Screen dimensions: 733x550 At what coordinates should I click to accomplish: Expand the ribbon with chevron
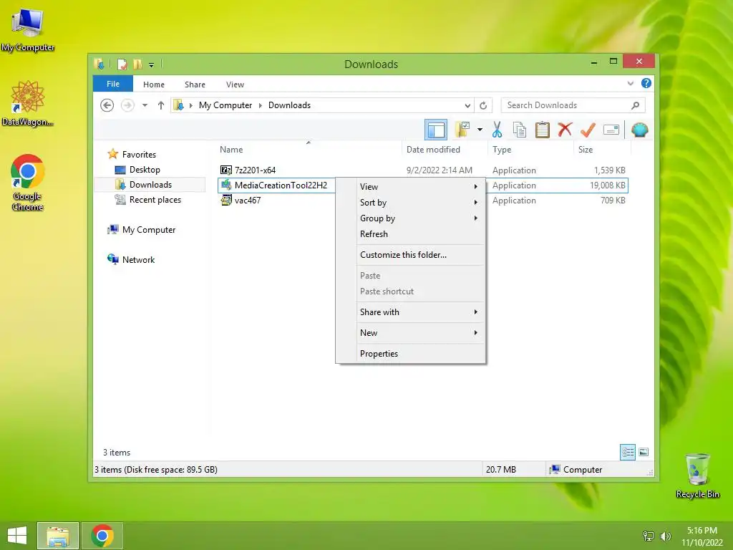point(630,83)
